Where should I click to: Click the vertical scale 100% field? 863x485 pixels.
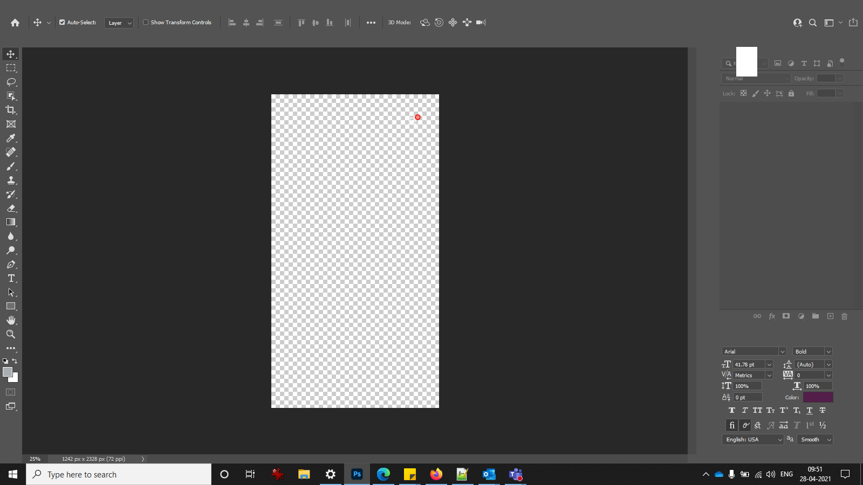point(748,386)
